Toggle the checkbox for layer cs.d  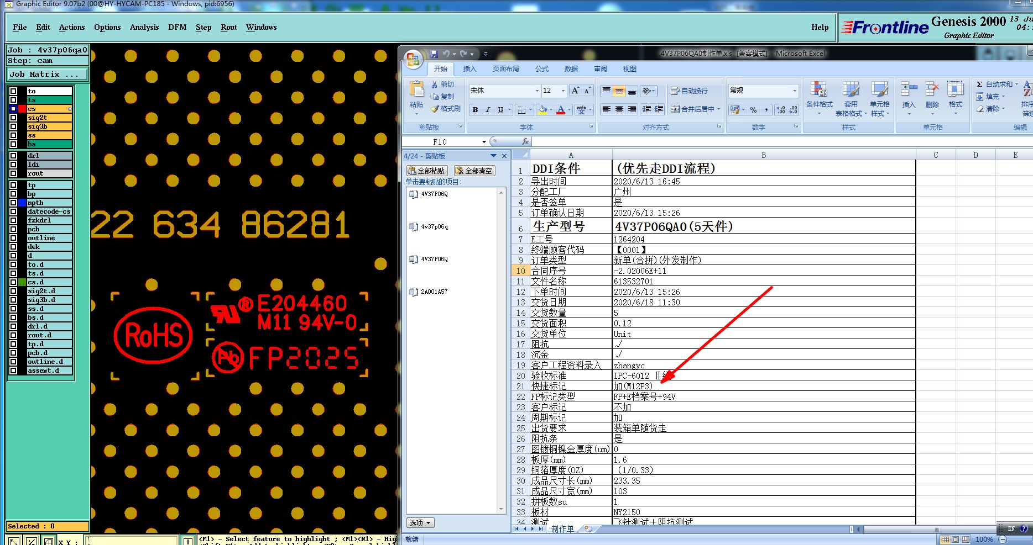[x=13, y=282]
